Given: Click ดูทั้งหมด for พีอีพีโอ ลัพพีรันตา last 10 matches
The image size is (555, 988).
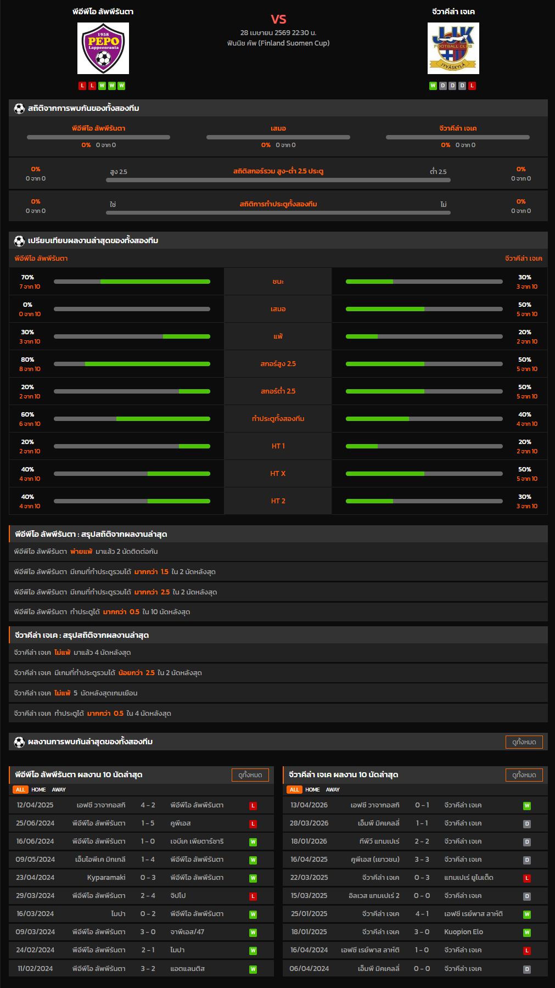Looking at the screenshot, I should 250,775.
